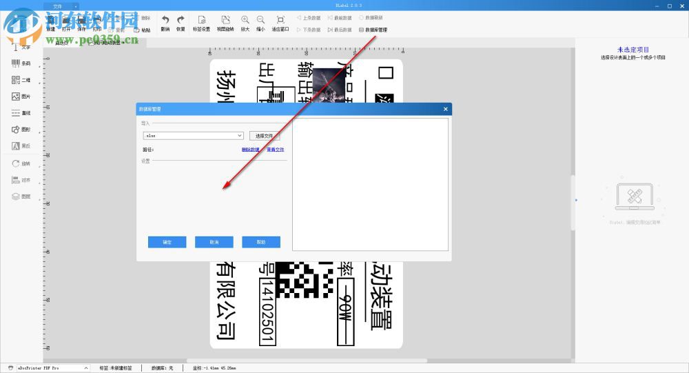689x373 pixels.
Task: Open 标签设置 label settings
Action: click(x=201, y=23)
